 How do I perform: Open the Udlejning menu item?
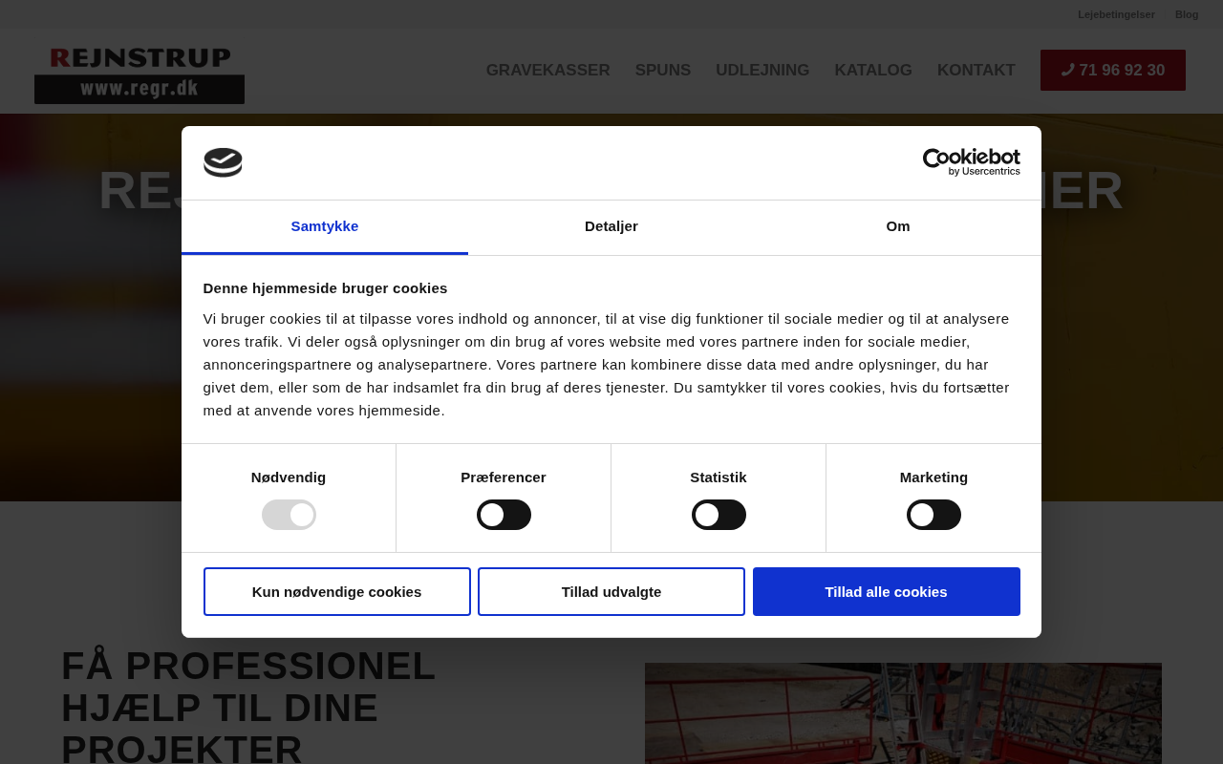point(762,71)
